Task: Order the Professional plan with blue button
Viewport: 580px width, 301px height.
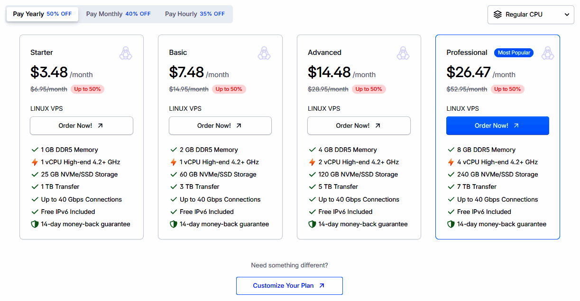Action: (x=497, y=126)
